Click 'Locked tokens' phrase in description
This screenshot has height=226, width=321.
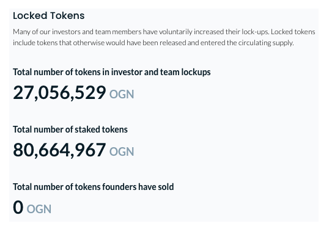click(x=293, y=32)
